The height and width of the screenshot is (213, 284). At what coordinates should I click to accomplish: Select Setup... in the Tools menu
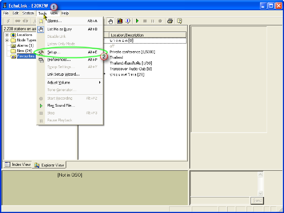pos(70,52)
